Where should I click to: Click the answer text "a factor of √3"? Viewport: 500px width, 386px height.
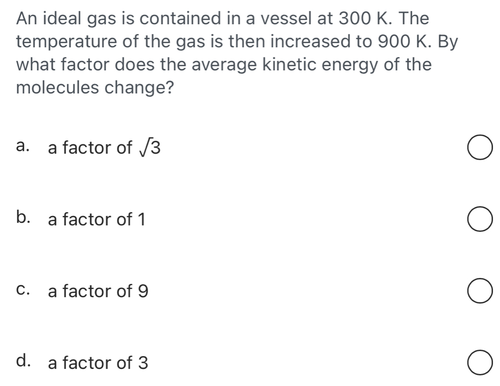(x=105, y=148)
